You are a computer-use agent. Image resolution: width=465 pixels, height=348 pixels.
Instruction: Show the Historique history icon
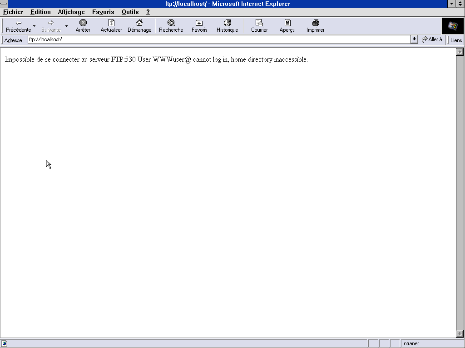(x=227, y=23)
